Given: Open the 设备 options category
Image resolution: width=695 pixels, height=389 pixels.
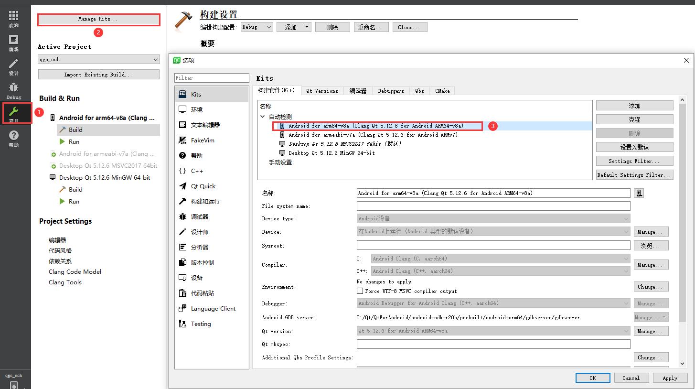Looking at the screenshot, I should [212, 278].
